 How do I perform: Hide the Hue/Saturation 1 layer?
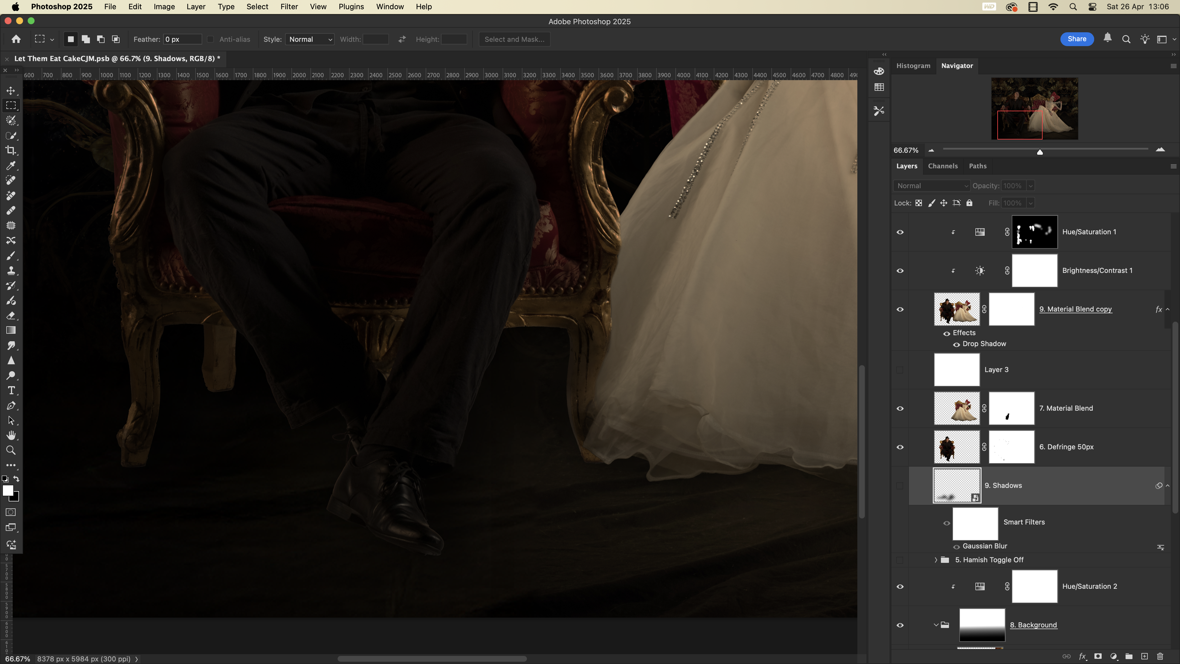(x=900, y=232)
